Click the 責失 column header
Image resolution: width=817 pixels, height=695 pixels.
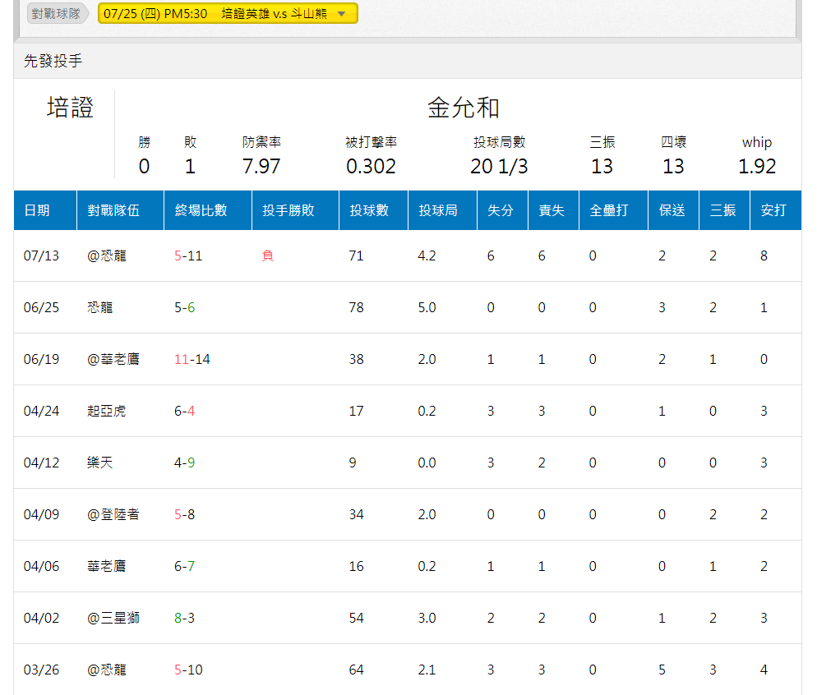coord(552,210)
